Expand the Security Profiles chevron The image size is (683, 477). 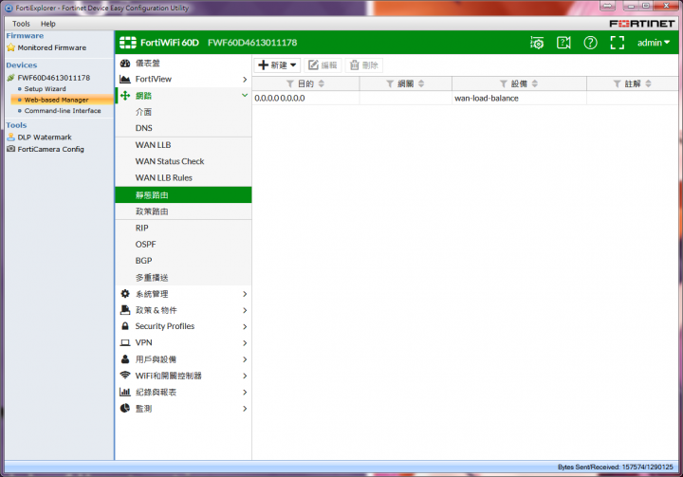245,327
